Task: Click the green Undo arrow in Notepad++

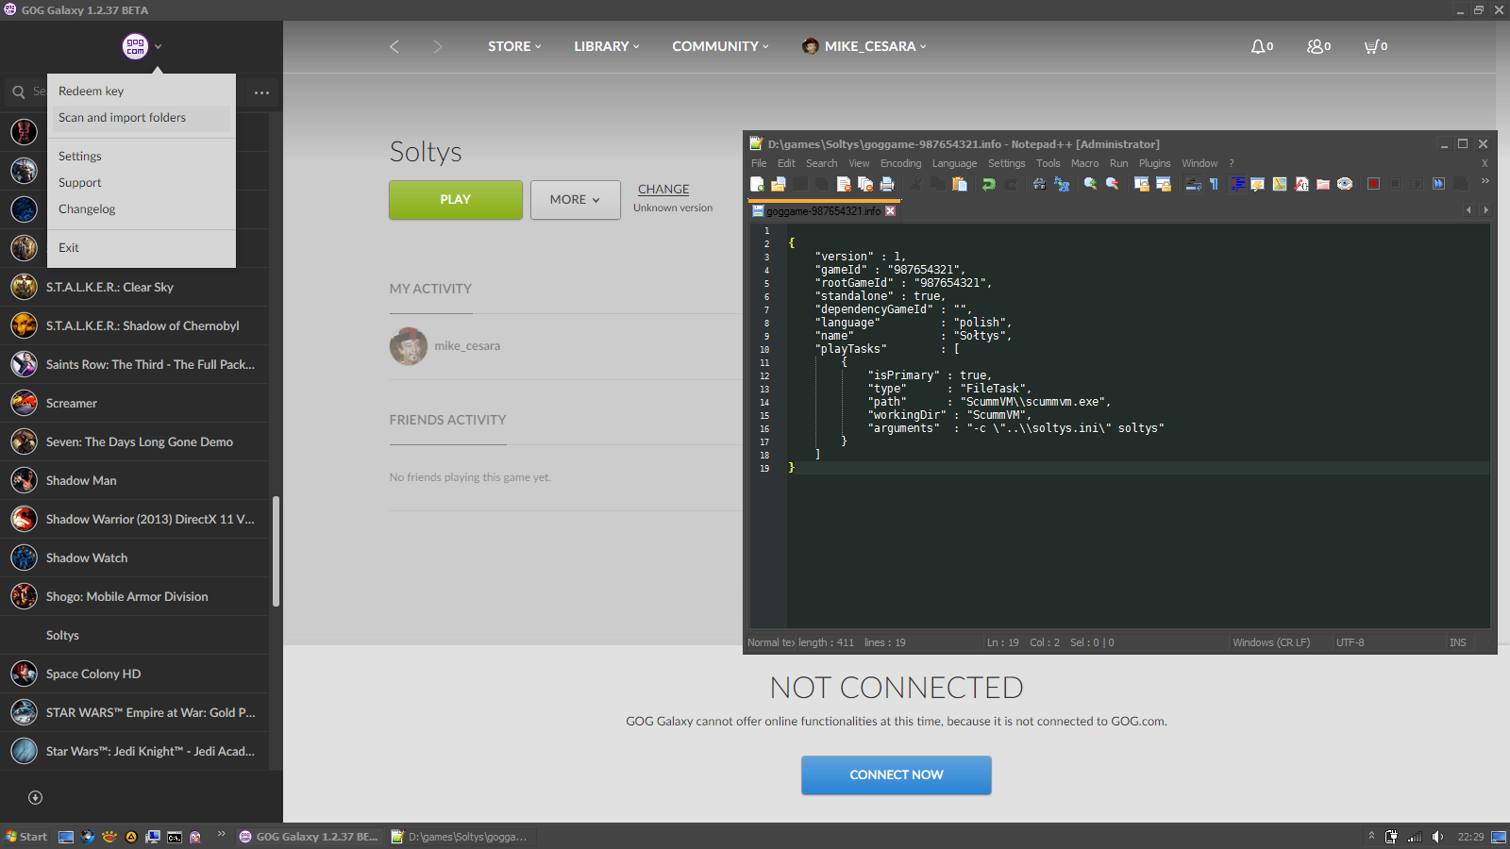Action: click(x=988, y=184)
